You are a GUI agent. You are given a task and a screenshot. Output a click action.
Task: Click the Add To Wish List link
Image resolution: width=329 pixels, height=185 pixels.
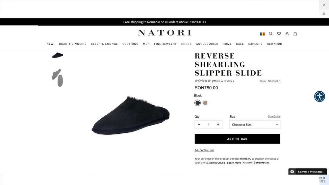point(204,150)
